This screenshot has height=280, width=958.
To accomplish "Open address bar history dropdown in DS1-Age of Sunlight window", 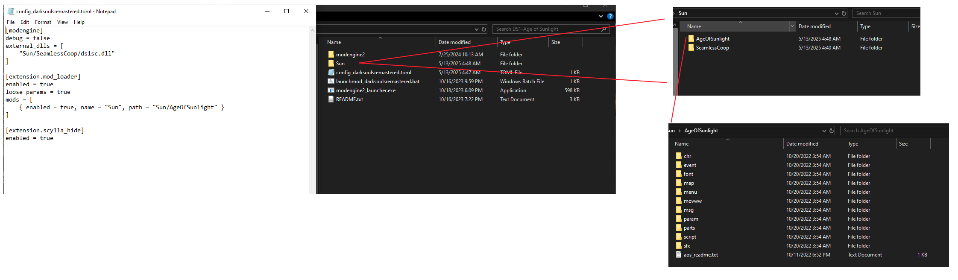I will click(x=477, y=29).
